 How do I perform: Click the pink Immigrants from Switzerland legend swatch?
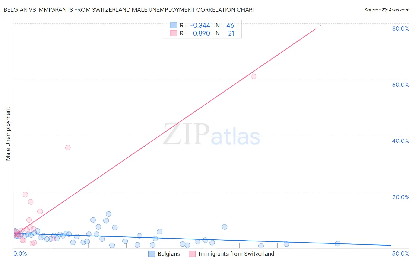tap(192, 254)
